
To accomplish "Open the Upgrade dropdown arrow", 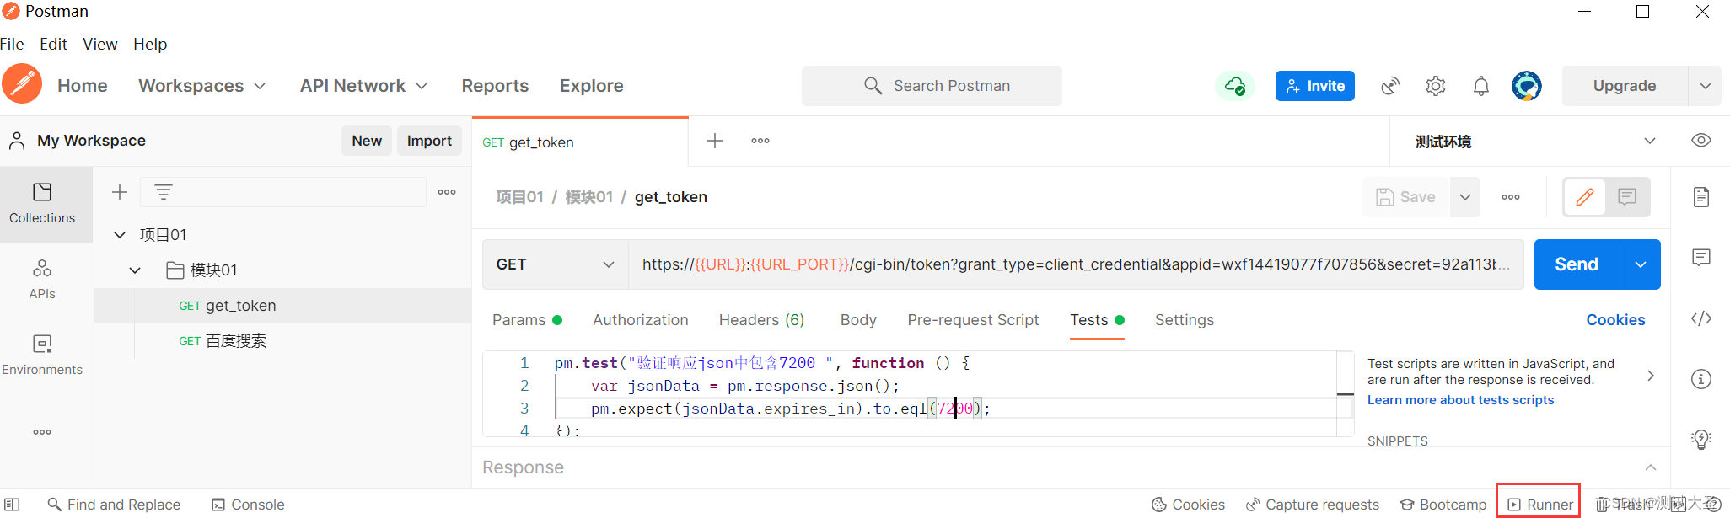I will coord(1706,86).
